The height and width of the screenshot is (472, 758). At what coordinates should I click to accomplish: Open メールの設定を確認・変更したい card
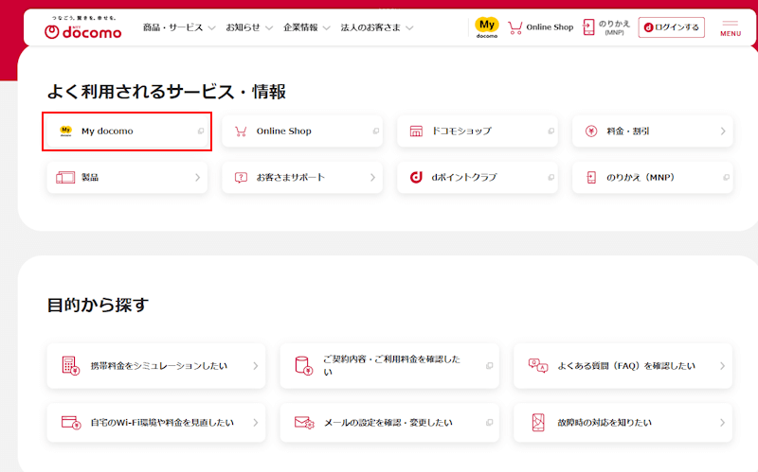389,422
